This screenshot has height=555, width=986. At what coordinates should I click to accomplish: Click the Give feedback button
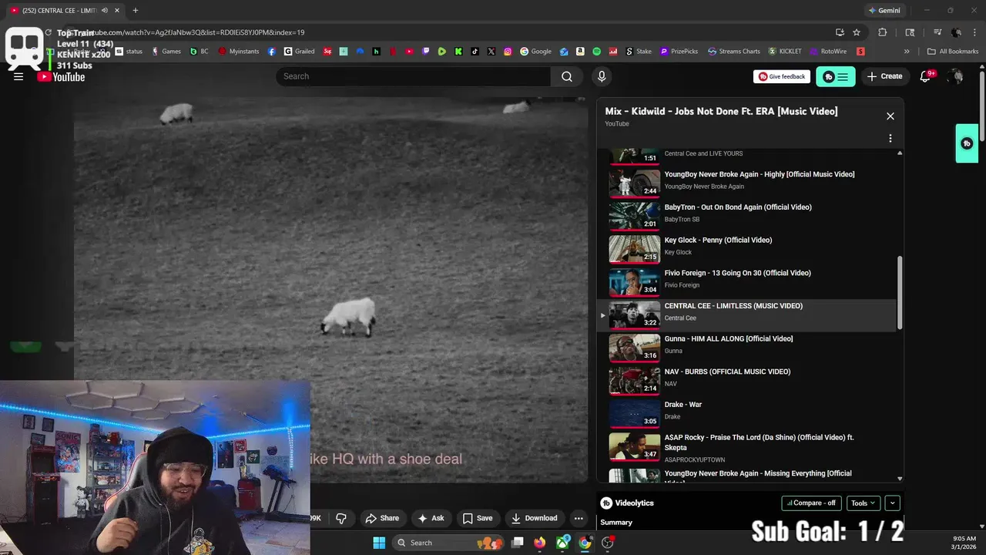click(781, 76)
